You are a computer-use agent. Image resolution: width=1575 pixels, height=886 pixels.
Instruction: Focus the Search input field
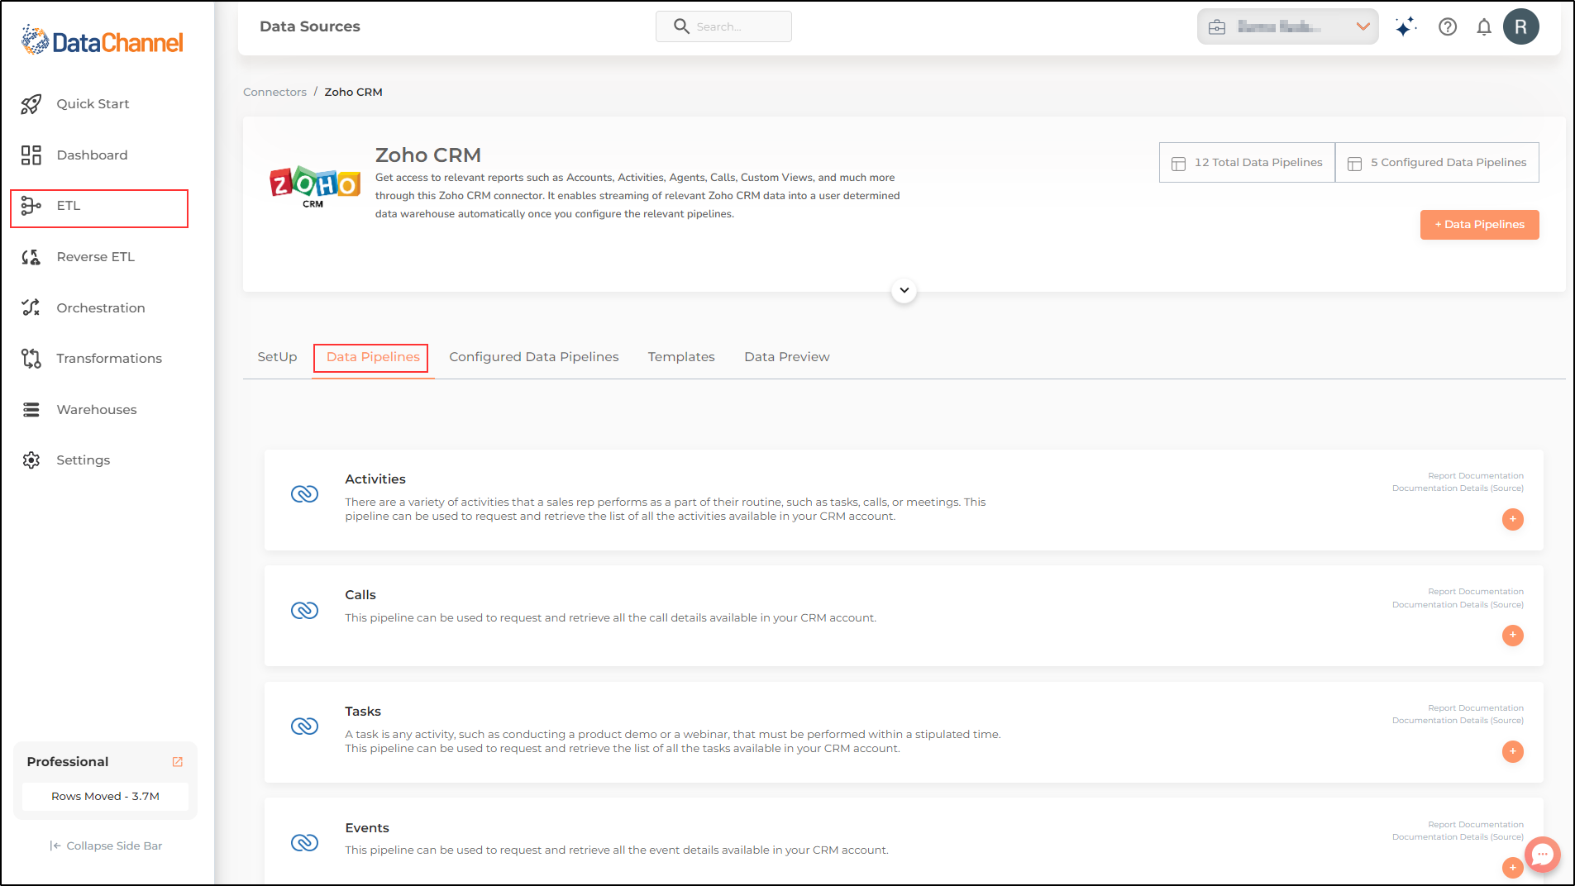723,26
